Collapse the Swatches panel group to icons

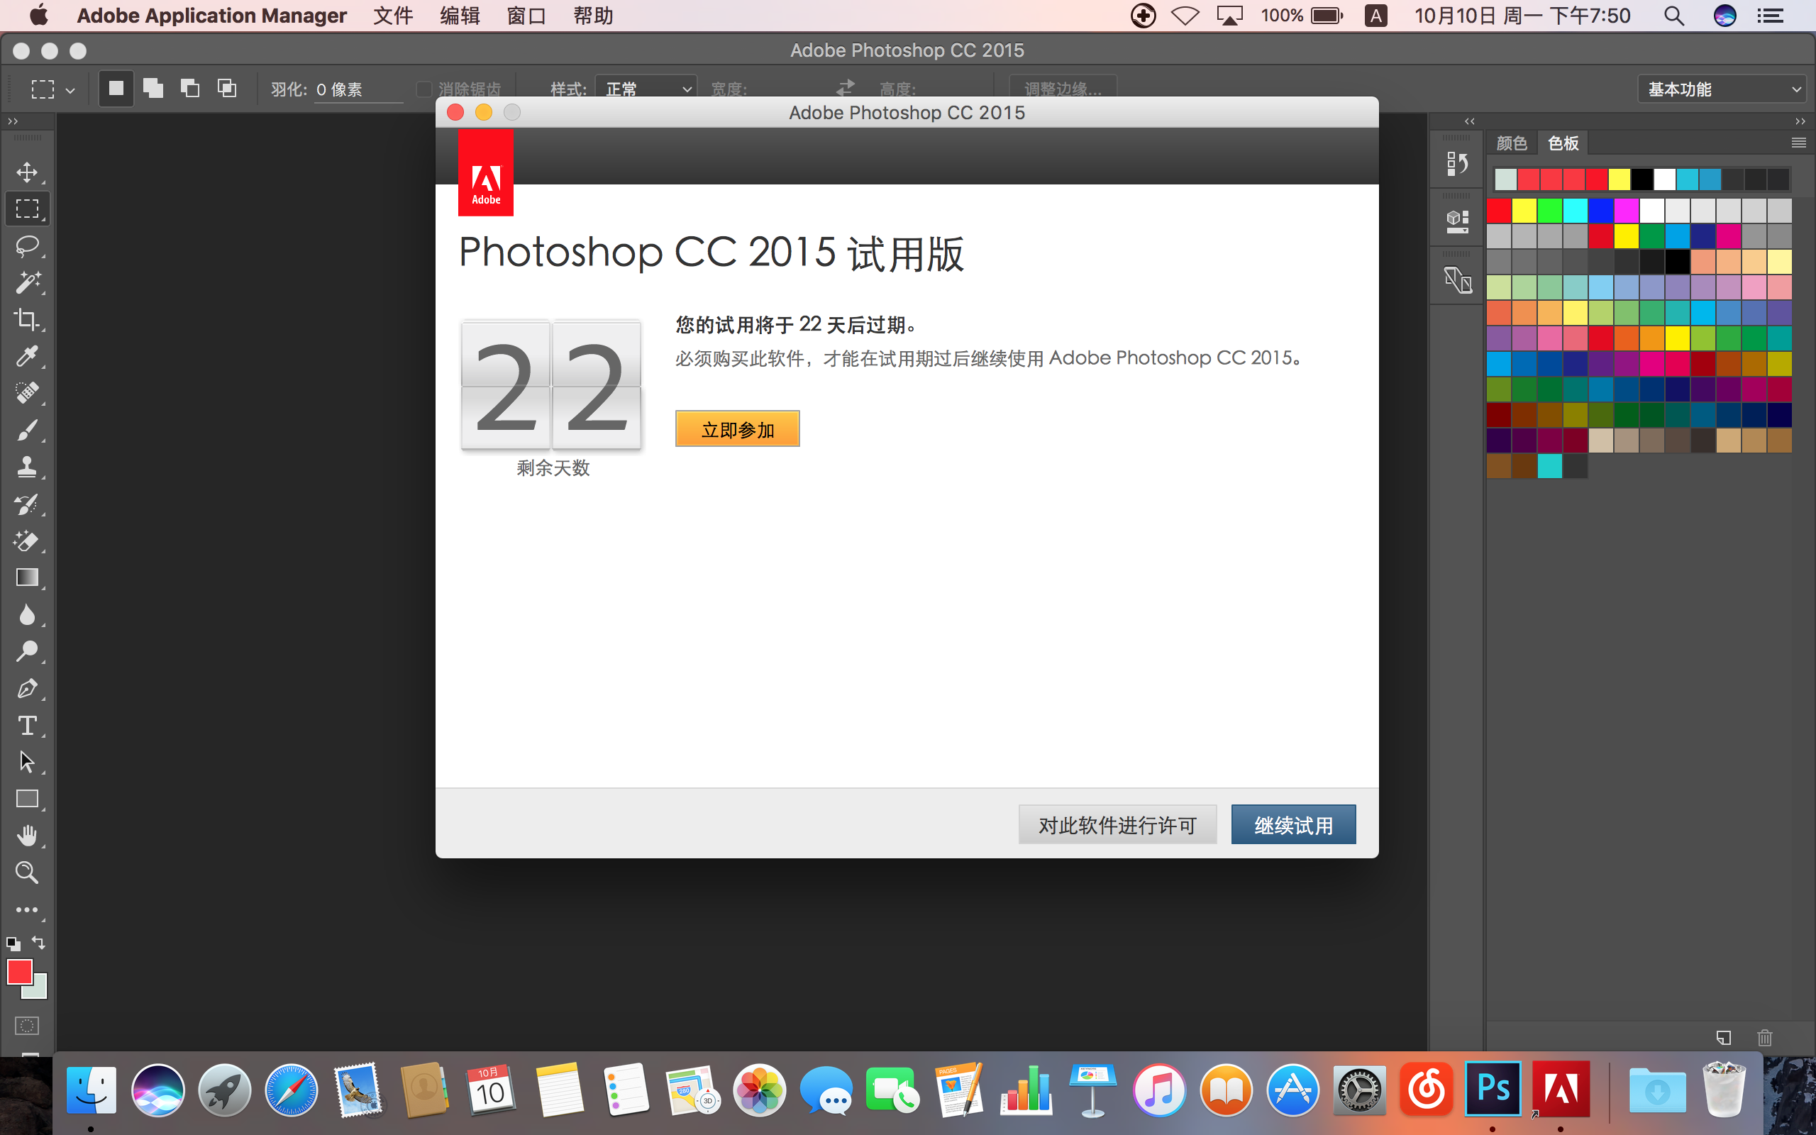pos(1800,121)
